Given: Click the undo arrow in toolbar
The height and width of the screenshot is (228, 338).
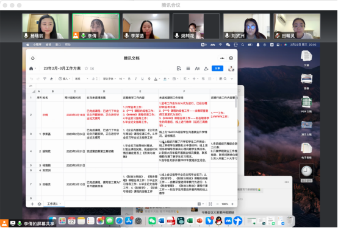Looking at the screenshot, I should [32, 79].
